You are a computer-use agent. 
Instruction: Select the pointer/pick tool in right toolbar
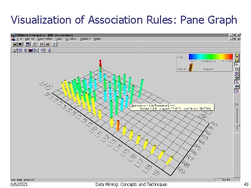coord(237,64)
